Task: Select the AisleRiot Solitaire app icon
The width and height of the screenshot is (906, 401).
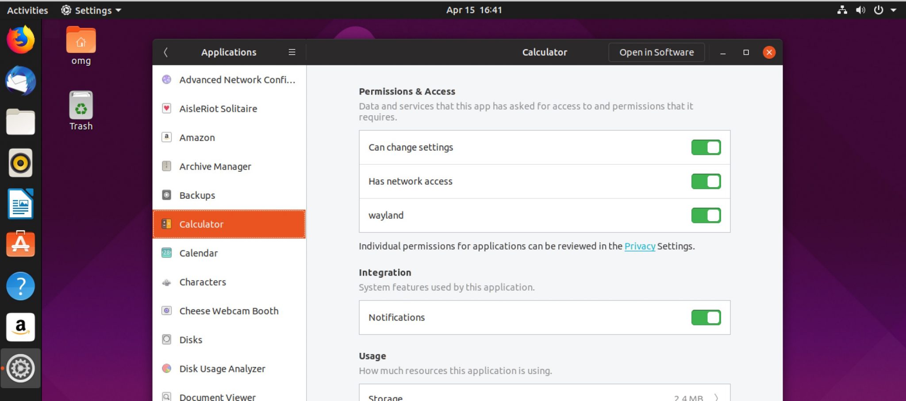Action: 166,109
